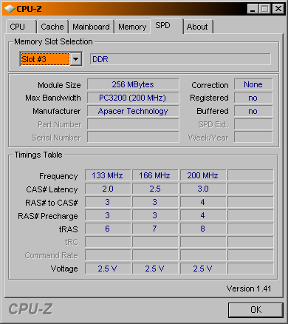Click the 200 MHz frequency cell
This screenshot has width=288, height=324.
[x=203, y=175]
